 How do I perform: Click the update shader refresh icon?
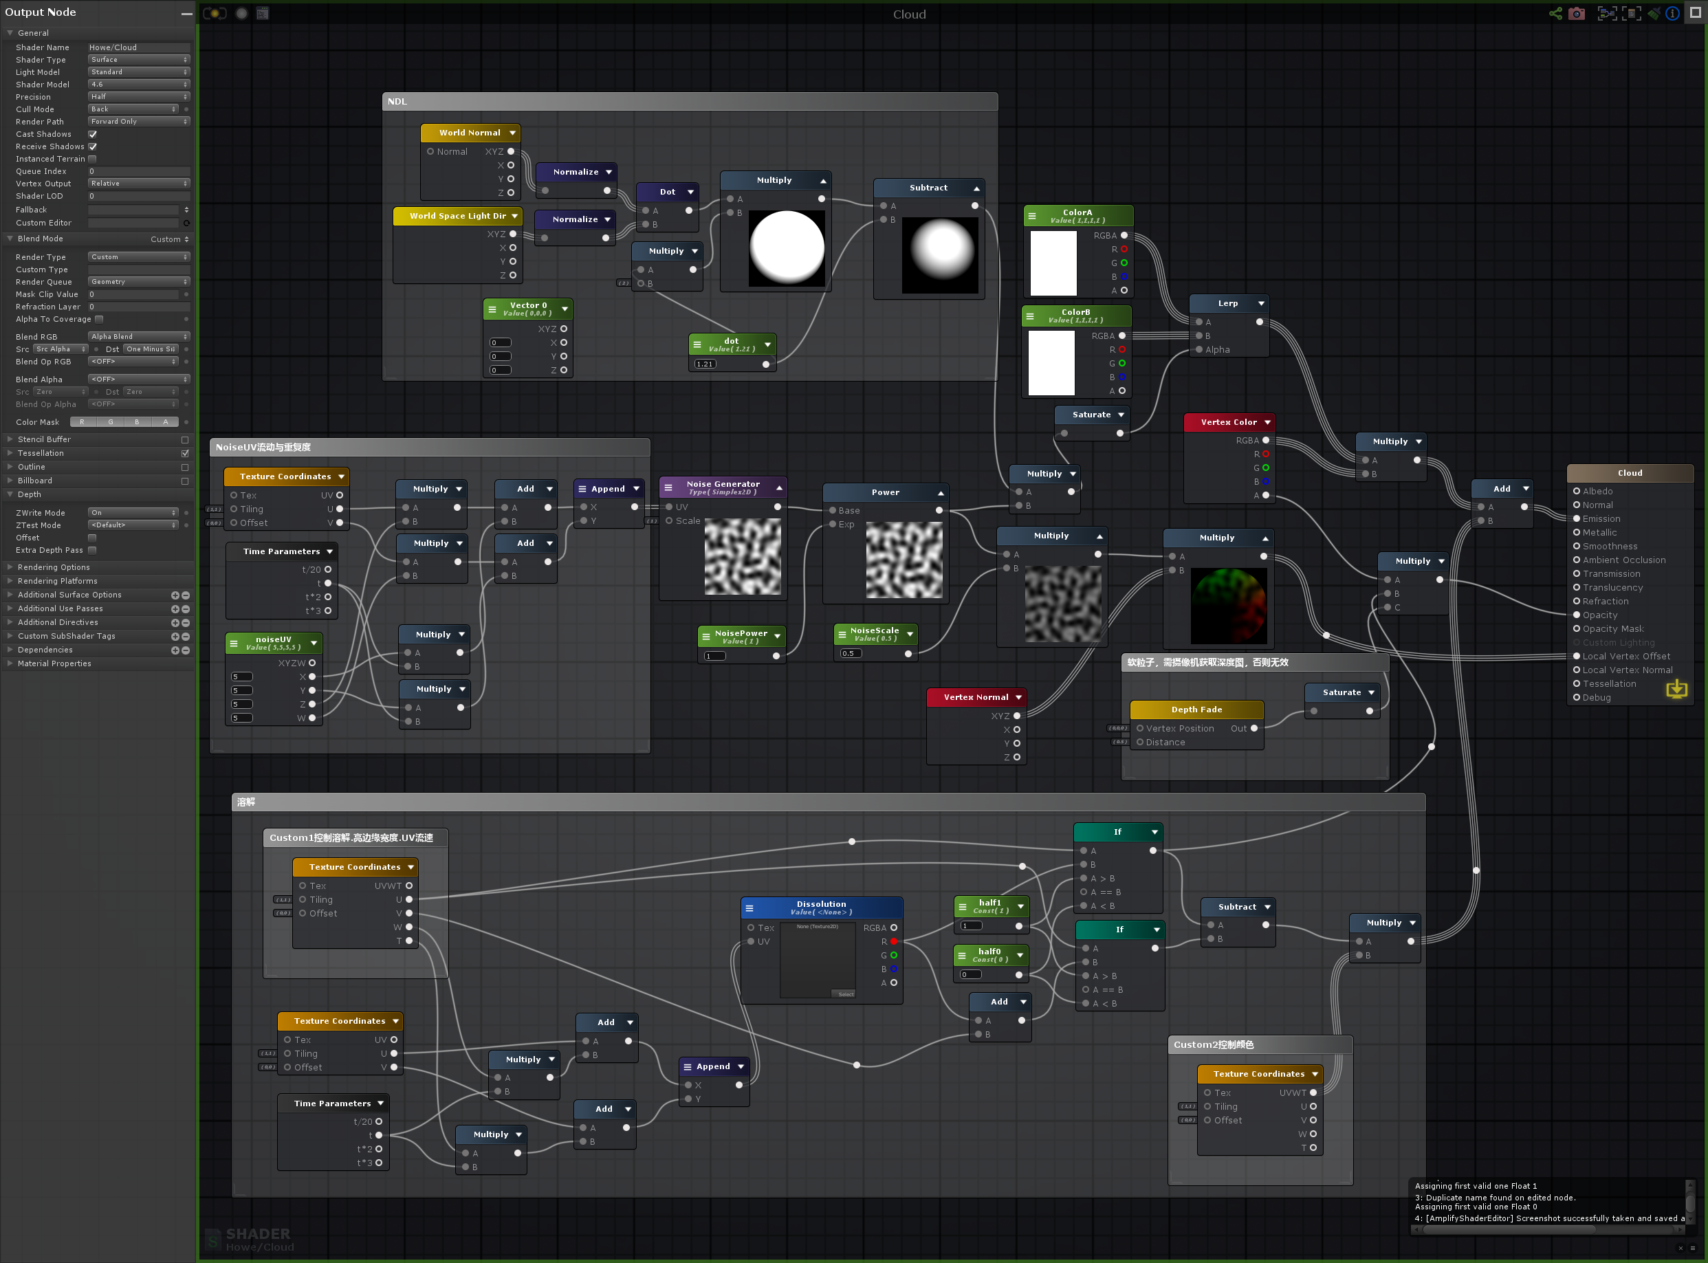point(215,13)
